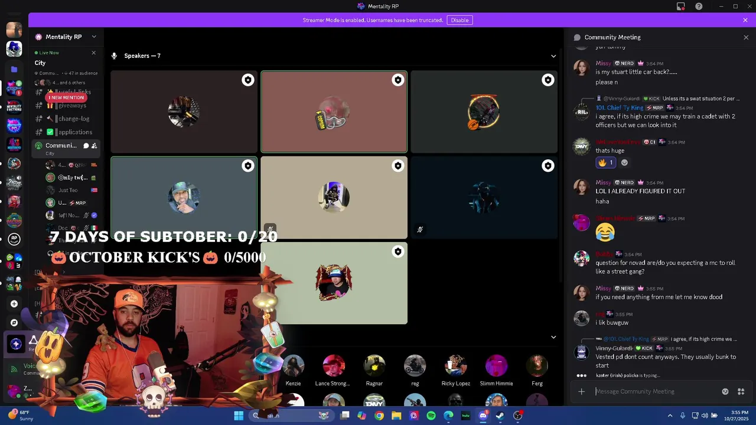Open Hulu from the taskbar

(465, 416)
